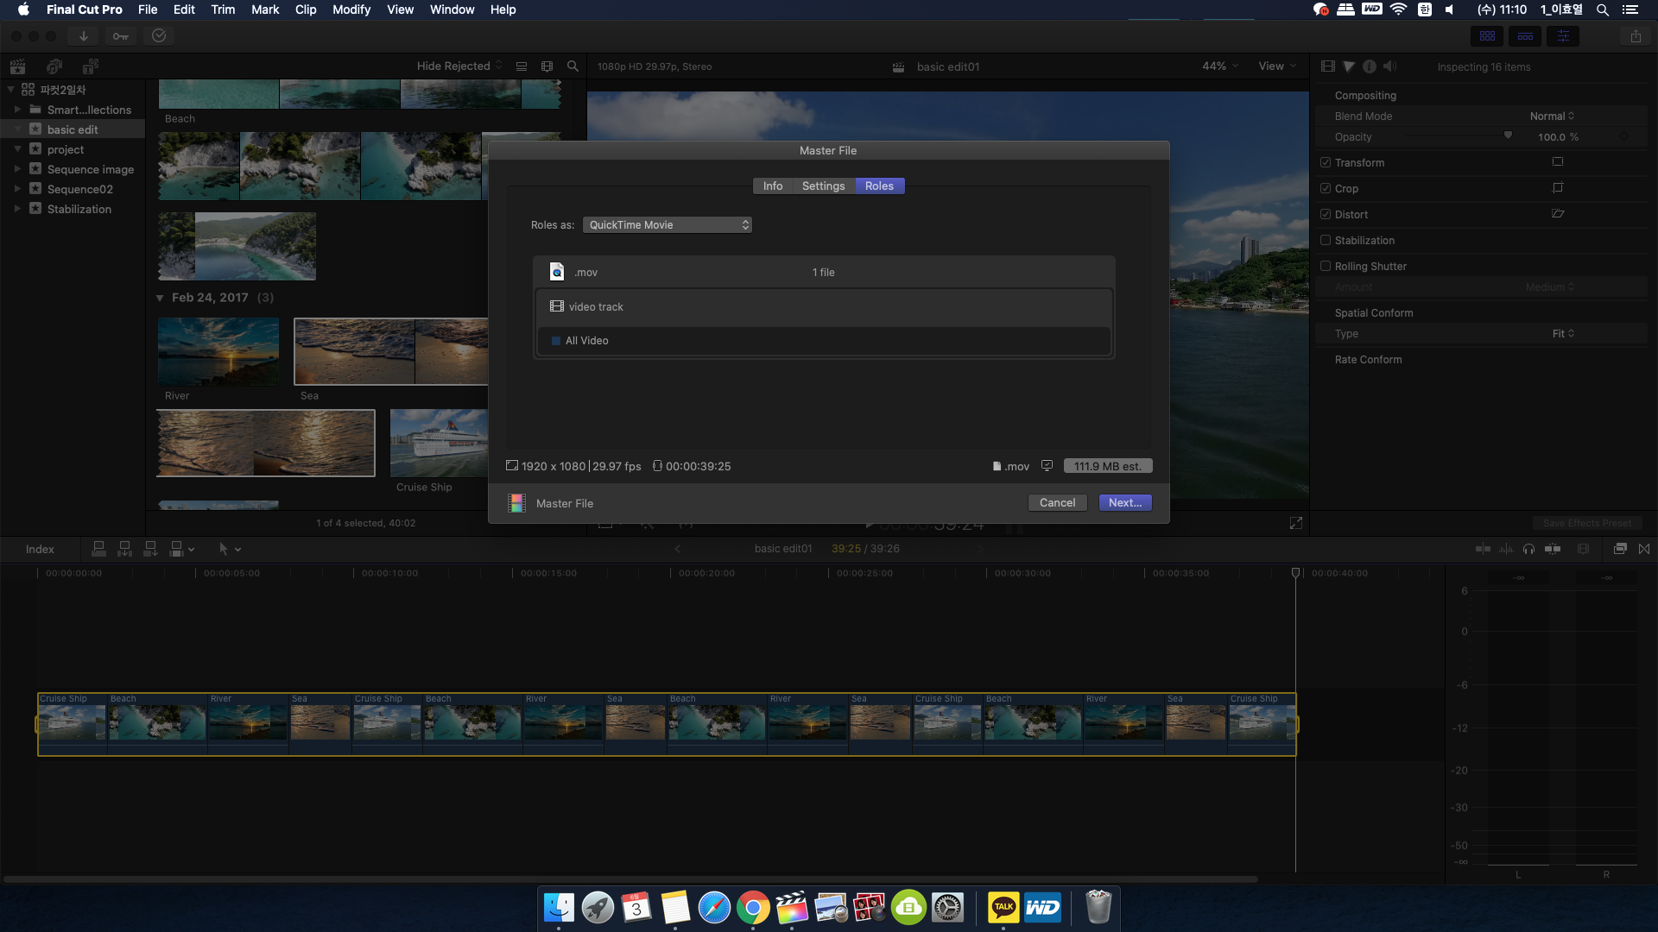Expand the Sequence image event
The width and height of the screenshot is (1658, 932).
17,169
